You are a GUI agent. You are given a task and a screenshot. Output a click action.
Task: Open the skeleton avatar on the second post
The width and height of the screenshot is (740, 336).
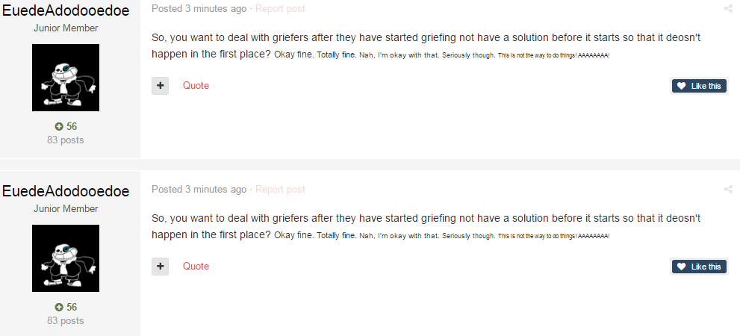[66, 258]
